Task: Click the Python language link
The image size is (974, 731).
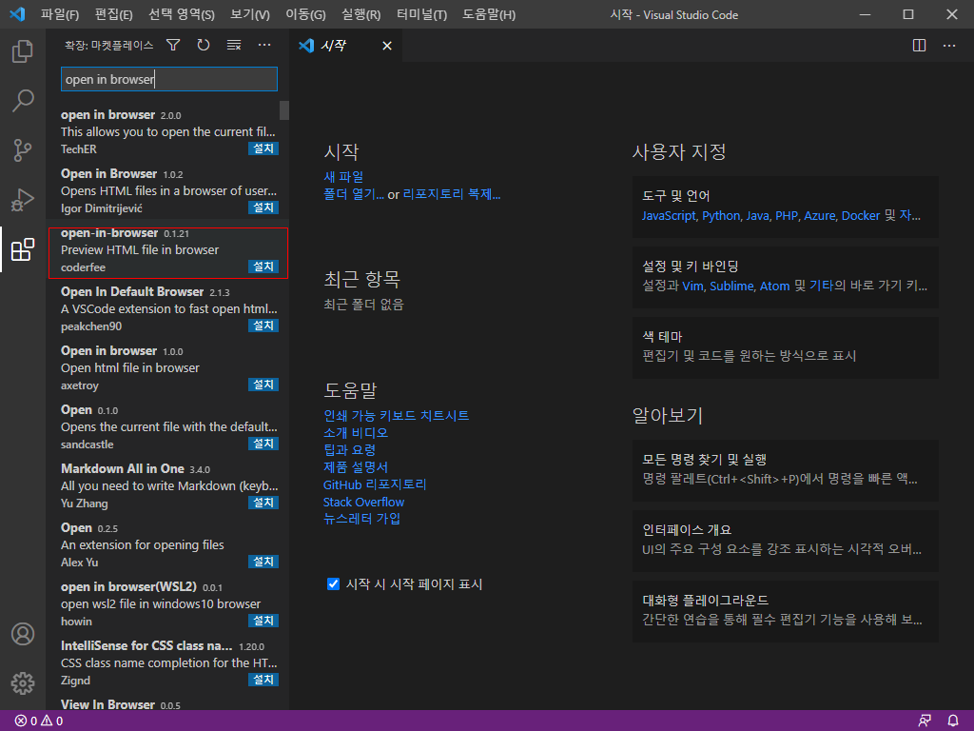Action: 721,216
